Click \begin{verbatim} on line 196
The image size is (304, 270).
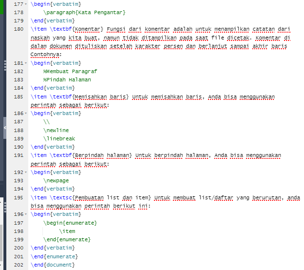click(56, 214)
